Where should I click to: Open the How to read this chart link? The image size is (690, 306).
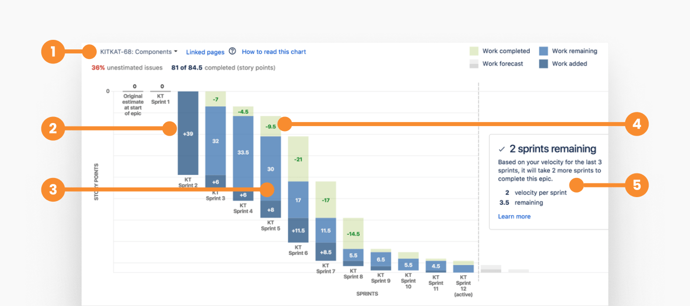pyautogui.click(x=274, y=52)
